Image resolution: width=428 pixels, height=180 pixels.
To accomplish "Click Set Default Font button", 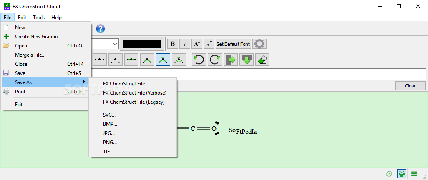I will (x=233, y=44).
